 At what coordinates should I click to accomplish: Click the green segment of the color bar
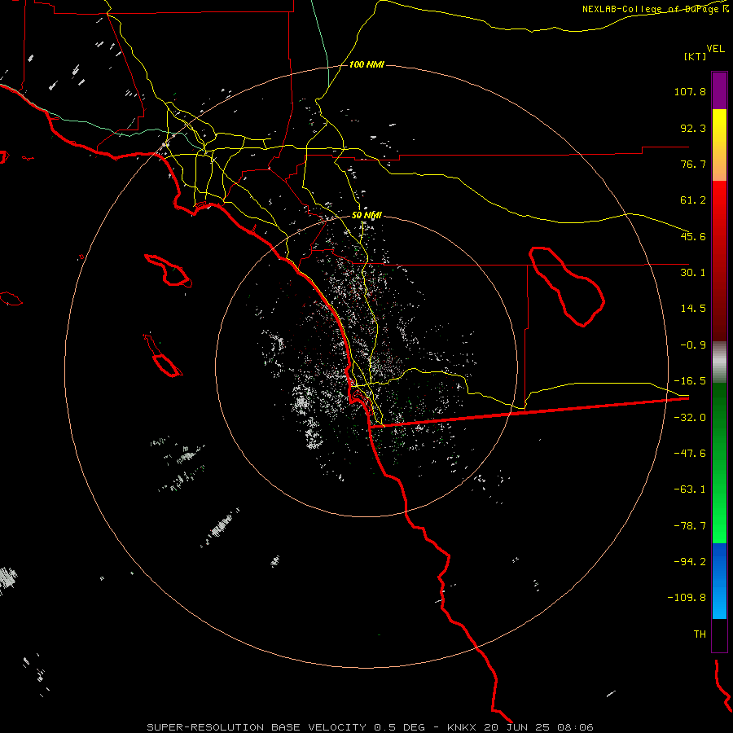point(719,463)
